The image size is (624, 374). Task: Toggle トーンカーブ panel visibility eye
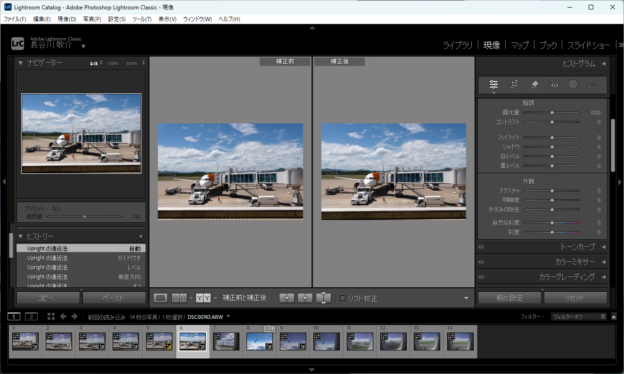pyautogui.click(x=481, y=247)
